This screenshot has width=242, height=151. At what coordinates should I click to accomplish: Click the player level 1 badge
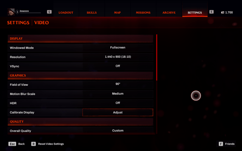[x=17, y=12]
